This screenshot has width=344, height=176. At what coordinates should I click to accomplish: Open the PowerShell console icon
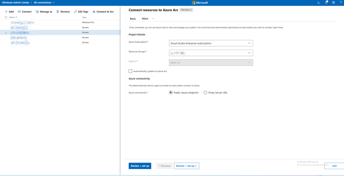(x=319, y=3)
